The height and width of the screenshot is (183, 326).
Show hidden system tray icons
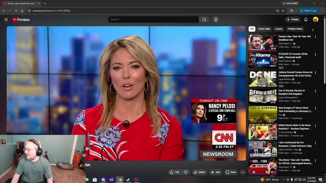pyautogui.click(x=284, y=180)
